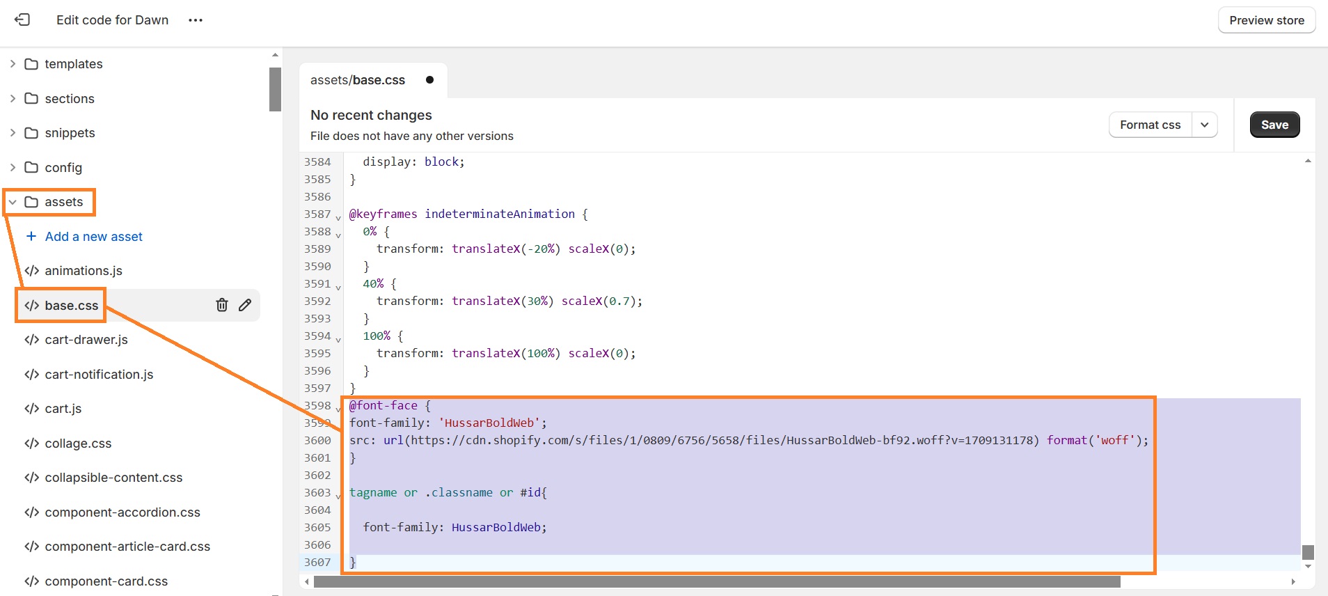Click the snippets folder icon

(x=31, y=132)
